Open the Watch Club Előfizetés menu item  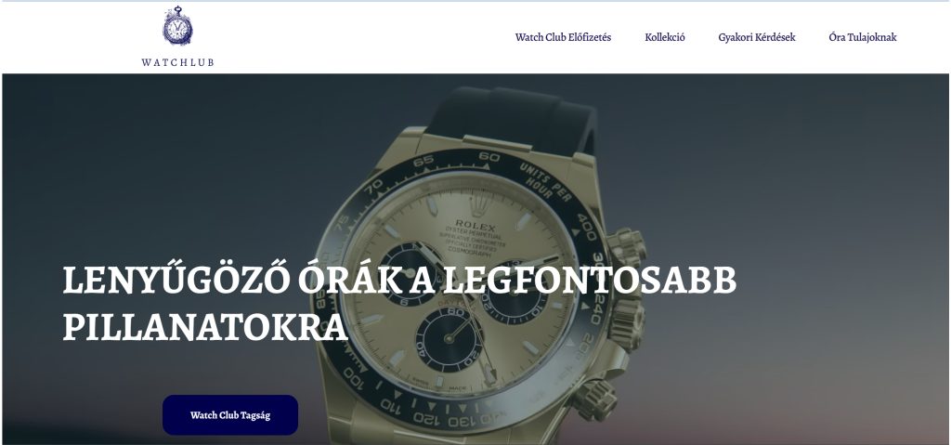point(563,38)
